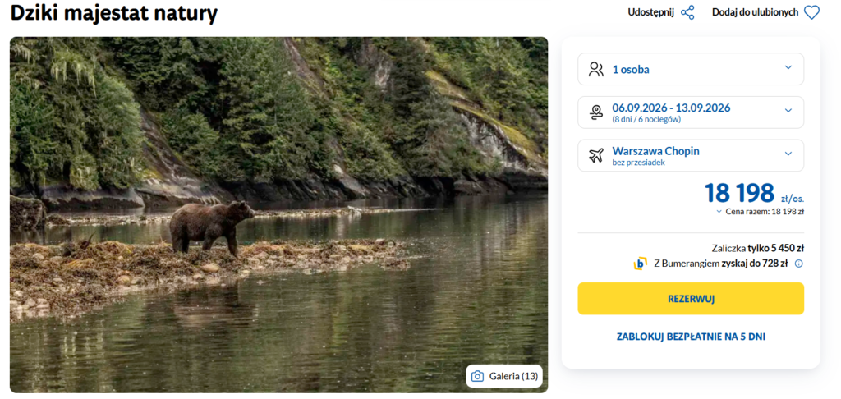The width and height of the screenshot is (841, 399).
Task: Click the camera icon in the Galeria button
Action: [477, 376]
